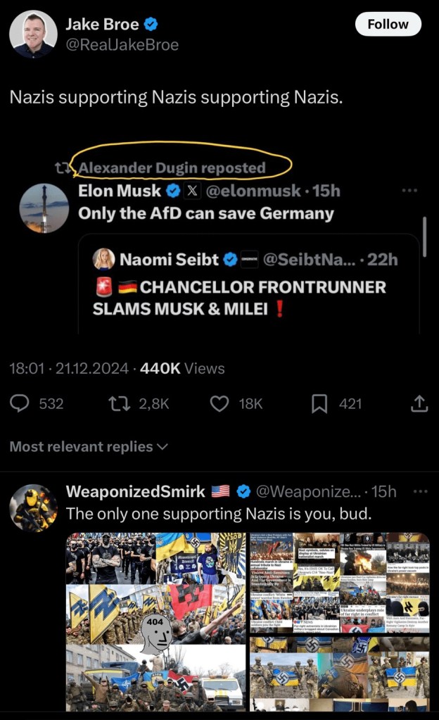
Task: Open more options on WeaponizedSmirk's reply
Action: (420, 491)
